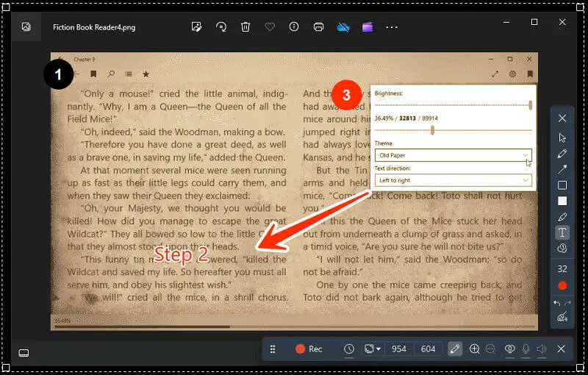Click the Fiction Book Reader4.png filename
Image resolution: width=588 pixels, height=375 pixels.
pyautogui.click(x=94, y=27)
